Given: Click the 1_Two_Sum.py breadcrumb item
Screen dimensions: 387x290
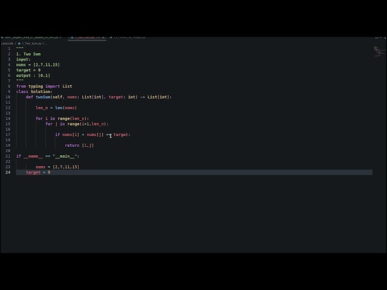Looking at the screenshot, I should click(31, 43).
